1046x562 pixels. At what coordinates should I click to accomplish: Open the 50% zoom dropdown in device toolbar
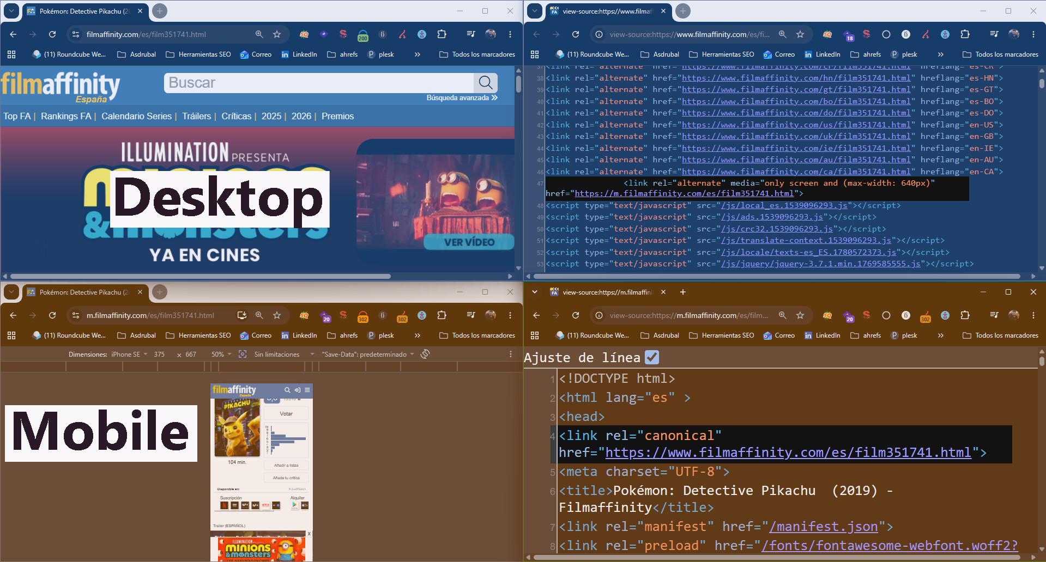[221, 355]
